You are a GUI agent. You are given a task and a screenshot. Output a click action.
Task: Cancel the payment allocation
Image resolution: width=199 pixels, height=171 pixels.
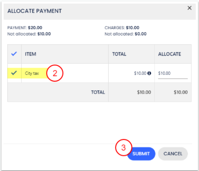coord(173,154)
